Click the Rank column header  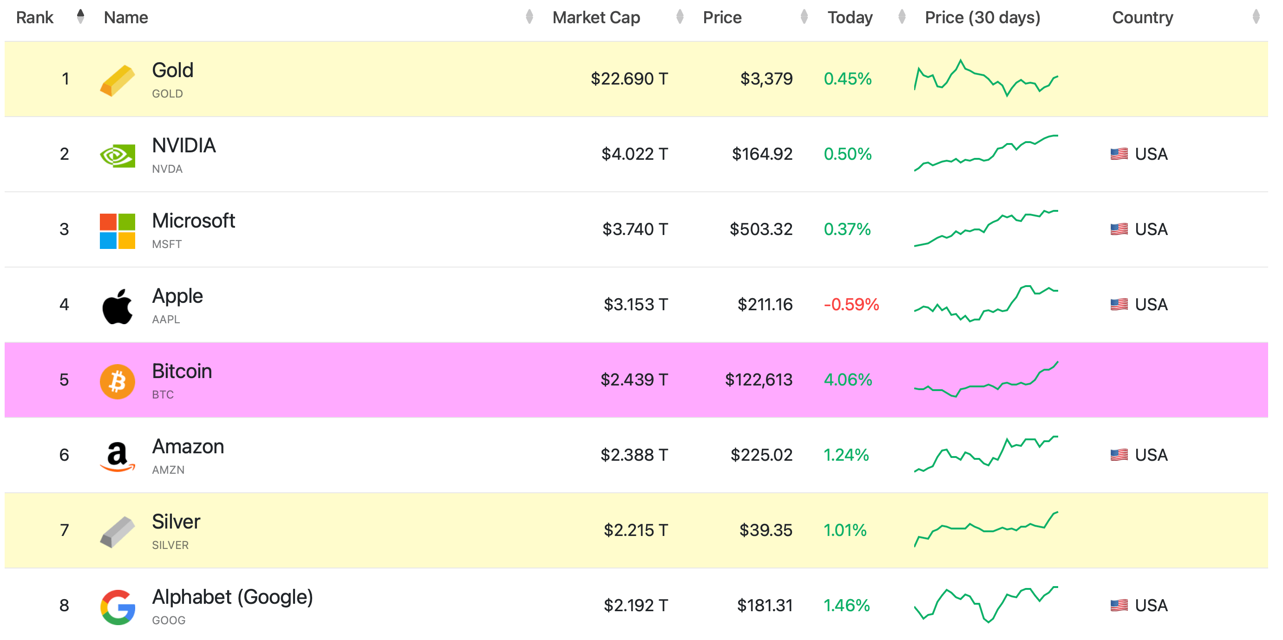click(34, 18)
